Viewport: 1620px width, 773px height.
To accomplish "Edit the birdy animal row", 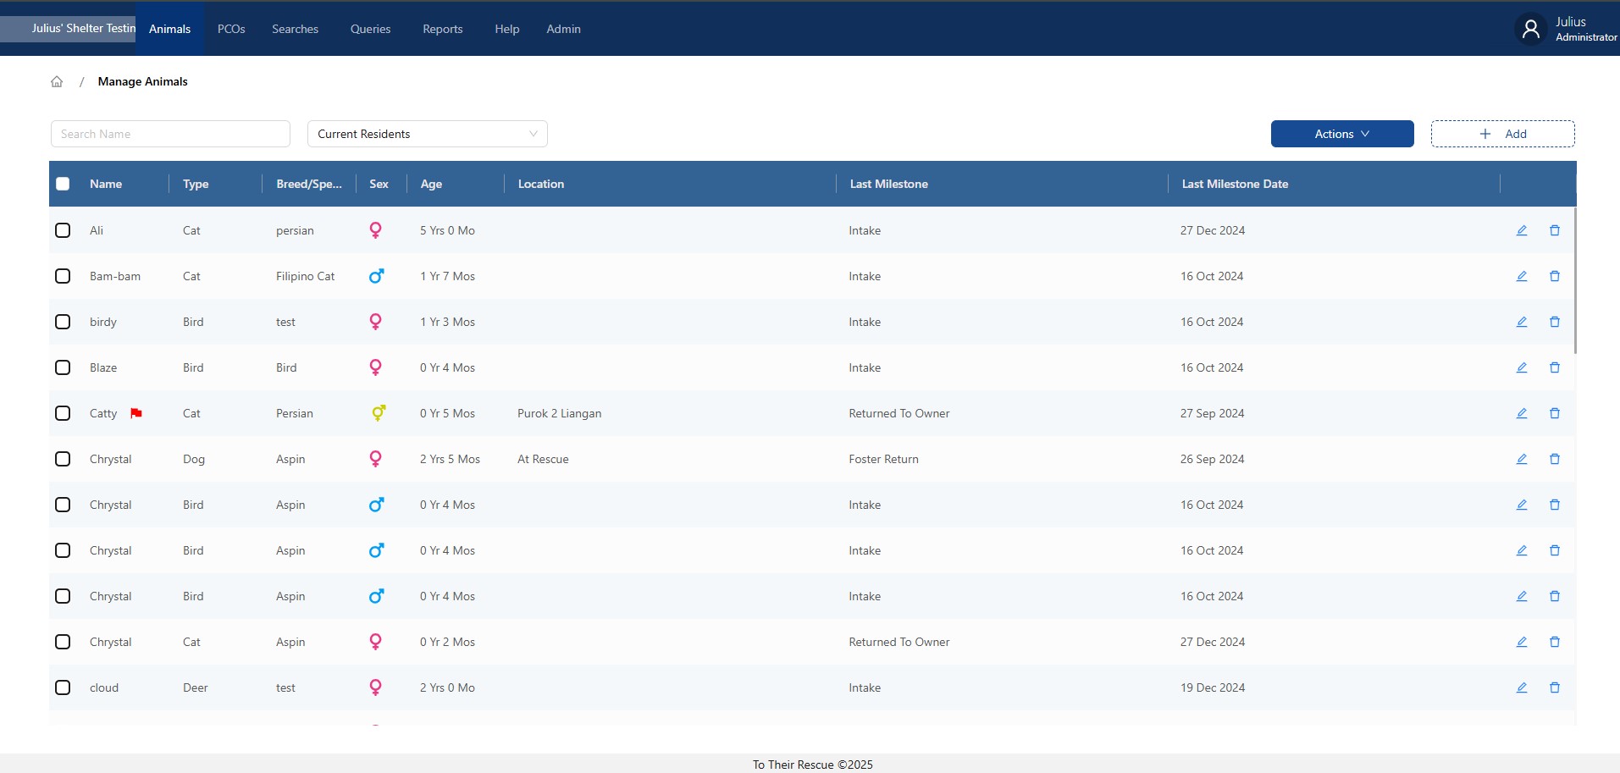I will tap(1521, 322).
